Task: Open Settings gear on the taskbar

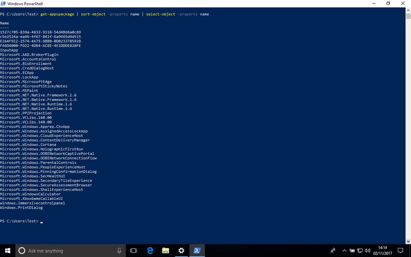Action: (x=181, y=251)
